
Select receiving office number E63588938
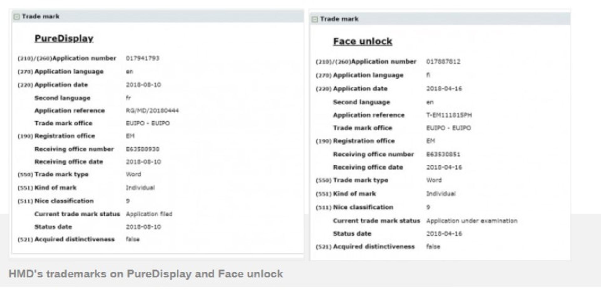coord(142,149)
